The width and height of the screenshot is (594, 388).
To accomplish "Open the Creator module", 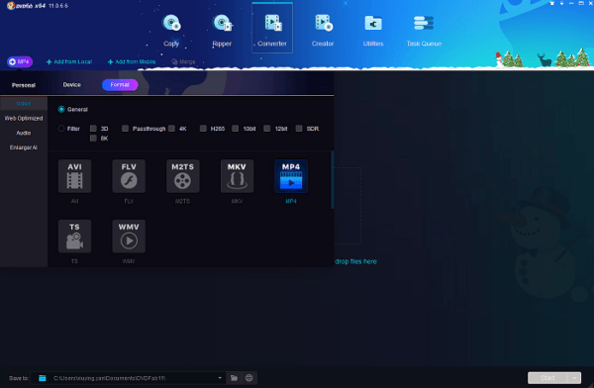I will (x=323, y=31).
